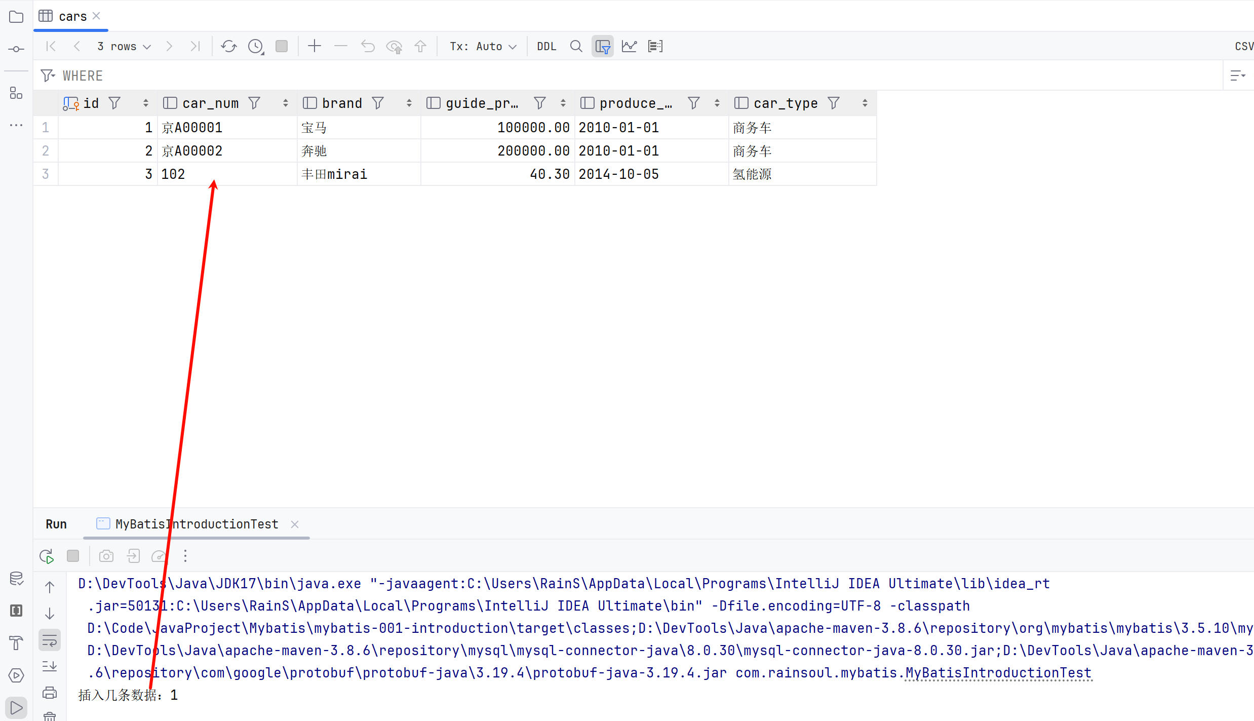
Task: Open the WHERE filter history dropdown icon
Action: pyautogui.click(x=48, y=75)
